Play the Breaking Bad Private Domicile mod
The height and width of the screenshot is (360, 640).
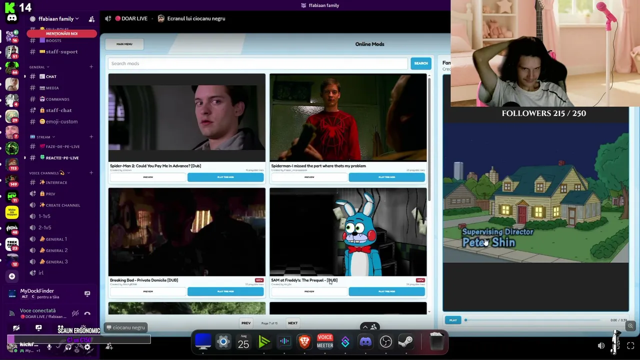tap(225, 291)
